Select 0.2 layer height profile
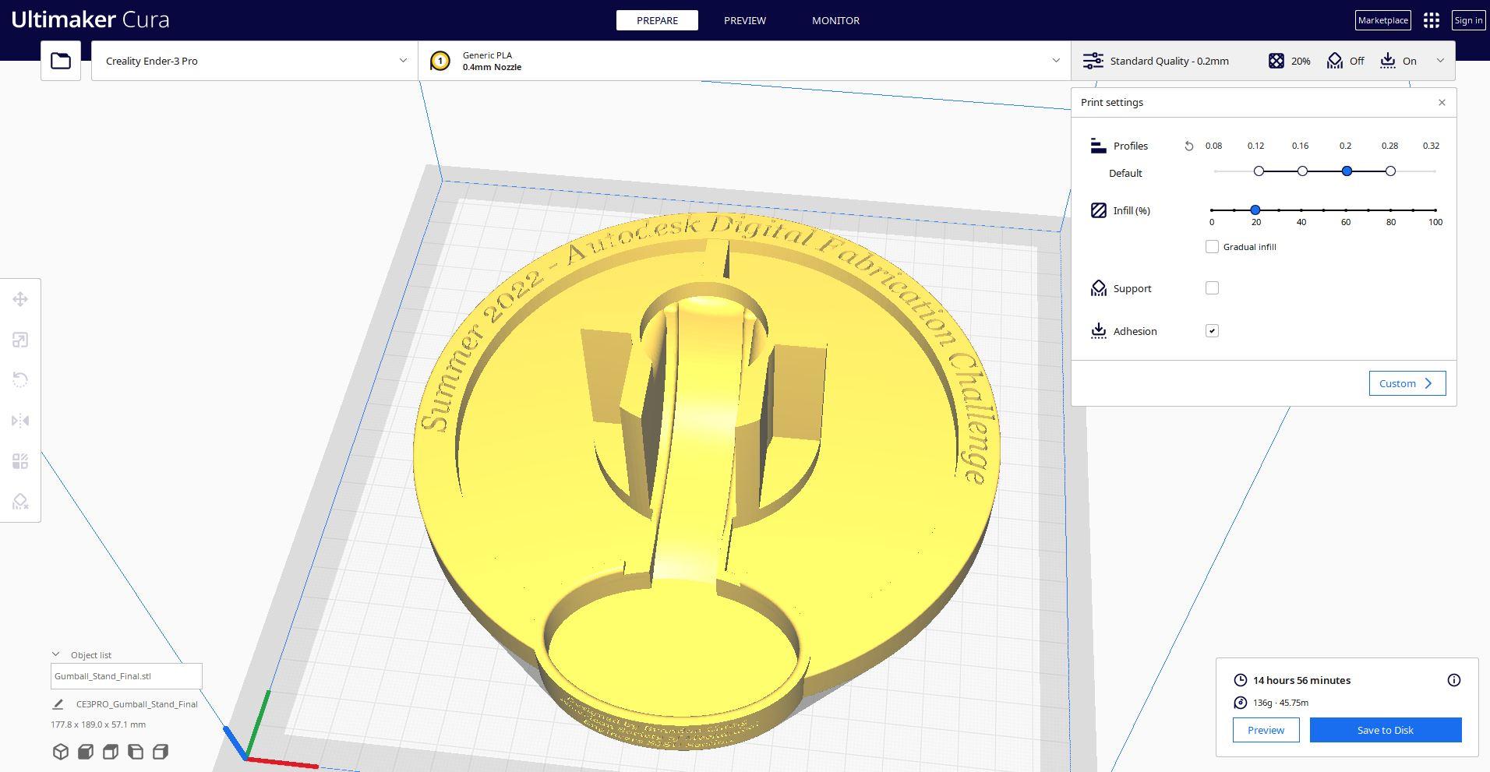Viewport: 1490px width, 772px height. pos(1347,171)
